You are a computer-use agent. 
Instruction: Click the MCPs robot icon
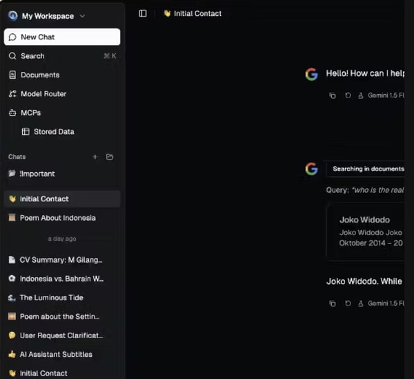click(x=12, y=112)
